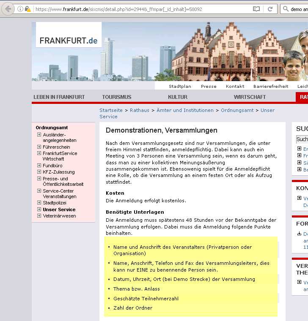
Task: Open the Stadtplan link in header
Action: pyautogui.click(x=180, y=86)
